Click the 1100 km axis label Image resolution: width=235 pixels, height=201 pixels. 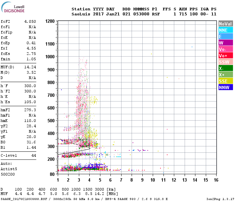coord(50,44)
